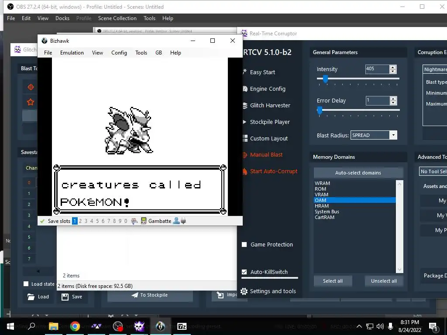Start Auto-Corrupt in RTCV
Screen dimensions: 447x335
[x=270, y=171]
